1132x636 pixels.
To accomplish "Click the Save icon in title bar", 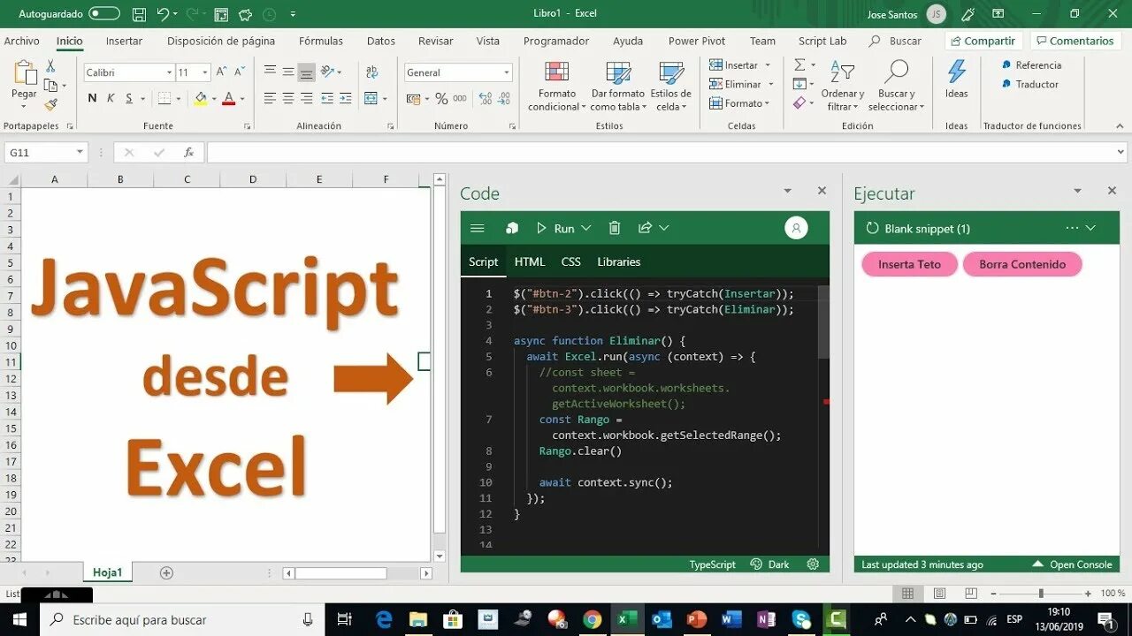I will tap(139, 14).
